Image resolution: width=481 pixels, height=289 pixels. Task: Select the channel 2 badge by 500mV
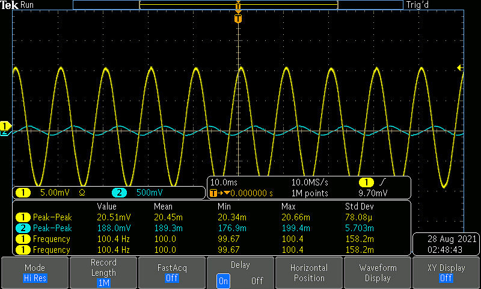[119, 193]
